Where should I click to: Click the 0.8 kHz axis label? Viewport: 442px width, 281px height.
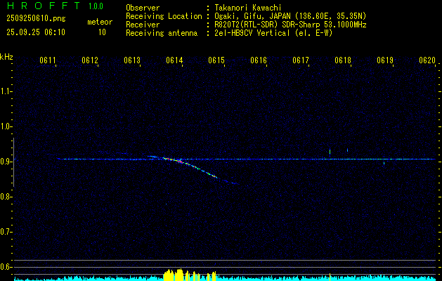point(6,197)
